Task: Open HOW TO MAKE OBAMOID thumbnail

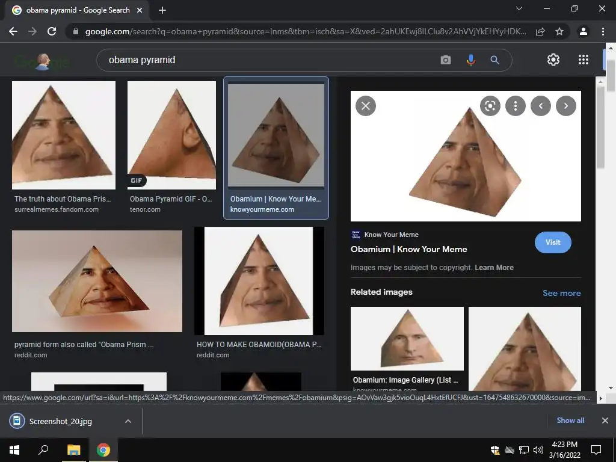Action: [259, 280]
